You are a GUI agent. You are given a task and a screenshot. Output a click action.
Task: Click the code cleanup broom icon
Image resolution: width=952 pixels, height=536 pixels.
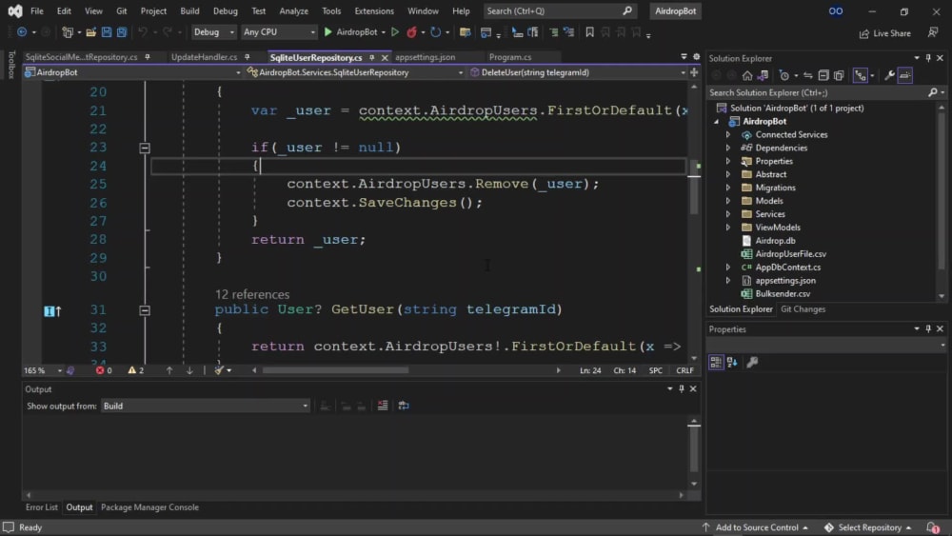click(219, 370)
